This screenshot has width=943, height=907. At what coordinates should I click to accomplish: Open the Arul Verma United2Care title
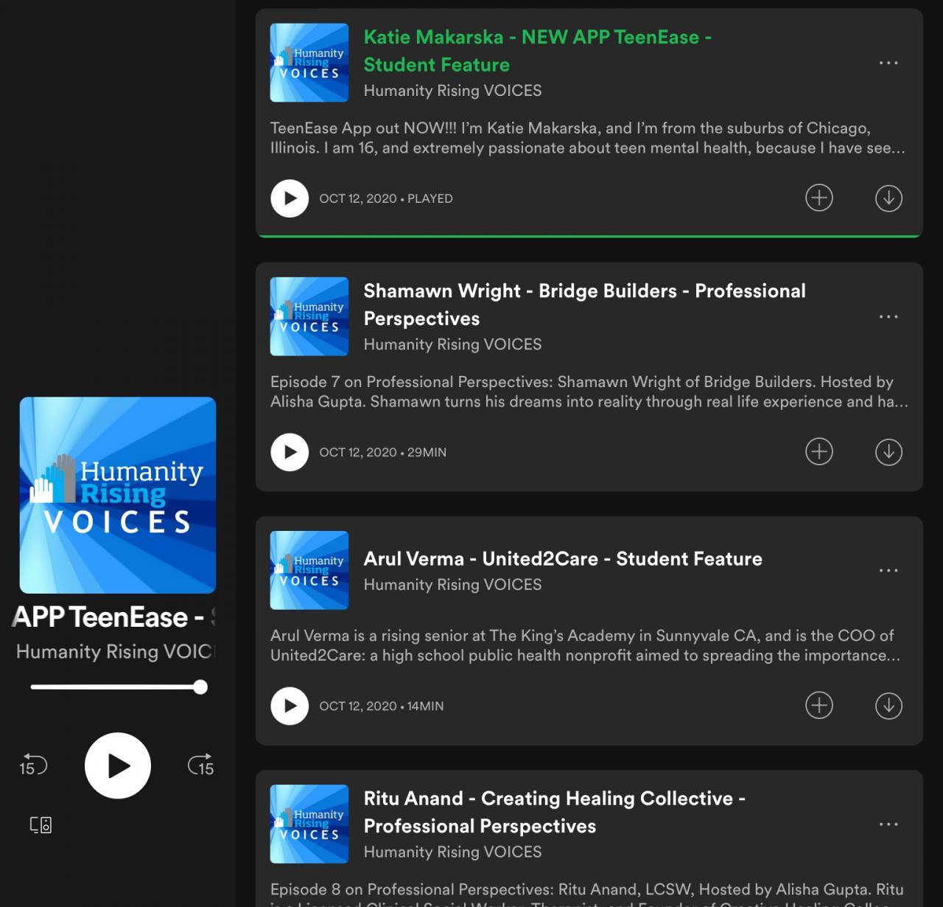pyautogui.click(x=563, y=559)
